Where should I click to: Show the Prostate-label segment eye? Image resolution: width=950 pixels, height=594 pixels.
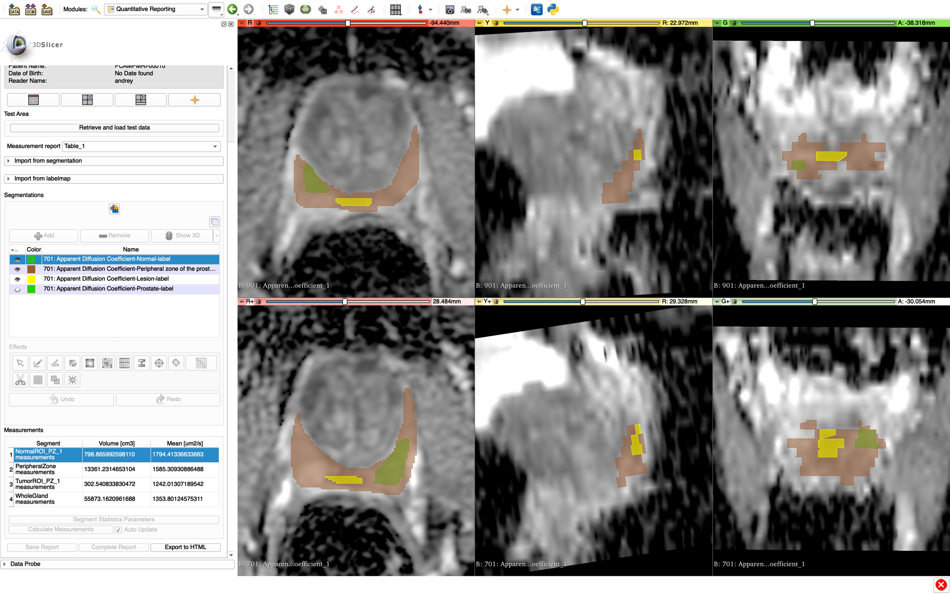(x=17, y=289)
